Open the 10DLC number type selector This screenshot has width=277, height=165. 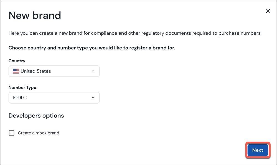point(54,98)
